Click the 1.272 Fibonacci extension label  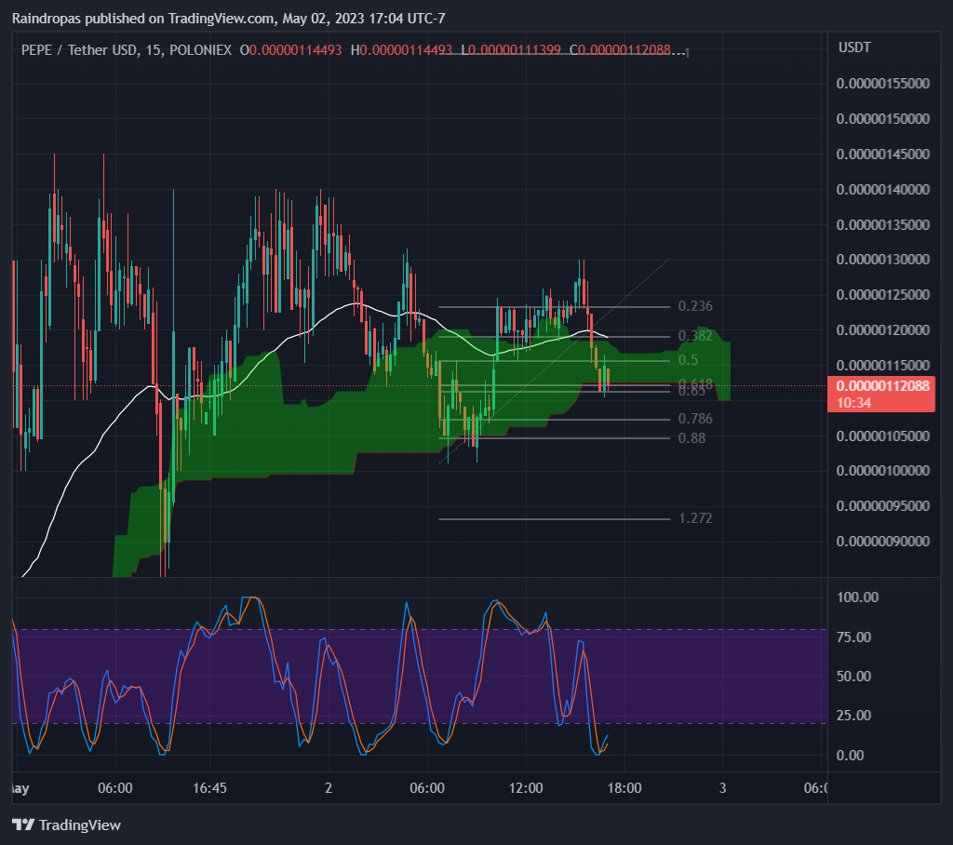coord(694,518)
